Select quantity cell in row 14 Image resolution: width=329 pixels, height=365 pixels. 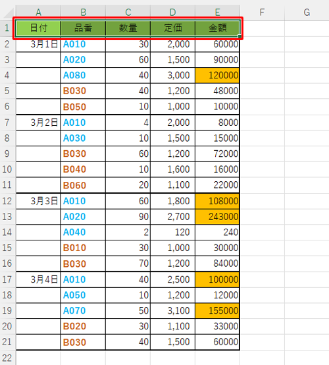coord(128,233)
